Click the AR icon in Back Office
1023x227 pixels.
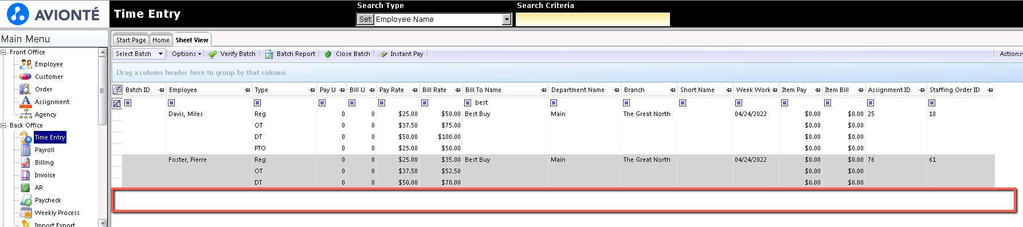coord(26,188)
